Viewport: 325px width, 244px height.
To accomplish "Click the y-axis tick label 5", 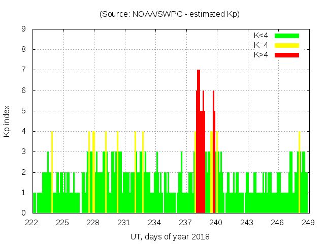I will tap(23, 111).
